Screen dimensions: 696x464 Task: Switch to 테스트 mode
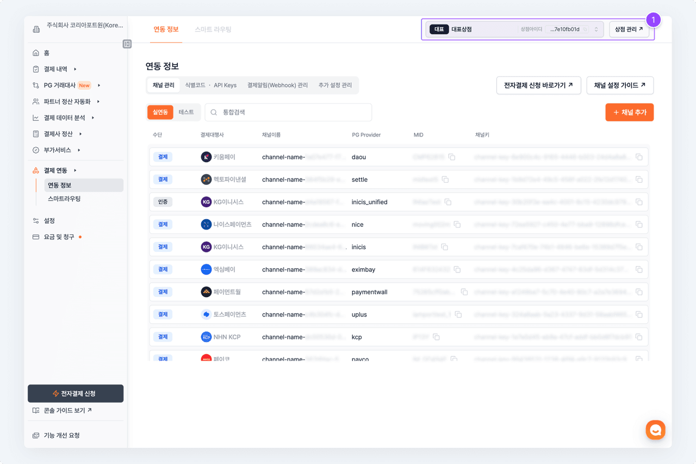click(x=186, y=112)
